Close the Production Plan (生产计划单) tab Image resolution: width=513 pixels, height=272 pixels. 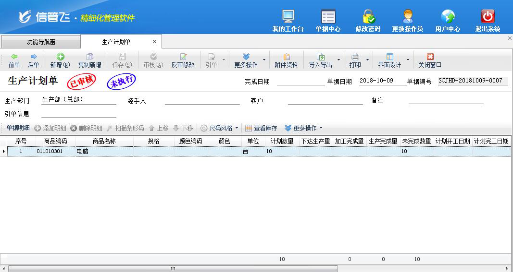(x=154, y=42)
